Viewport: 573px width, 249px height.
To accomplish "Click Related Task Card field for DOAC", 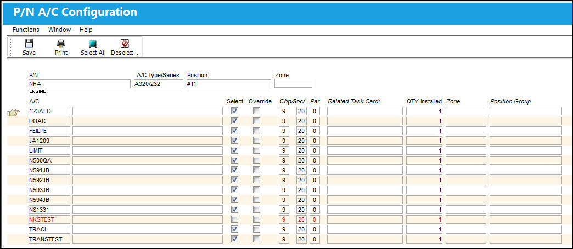I will pyautogui.click(x=364, y=121).
